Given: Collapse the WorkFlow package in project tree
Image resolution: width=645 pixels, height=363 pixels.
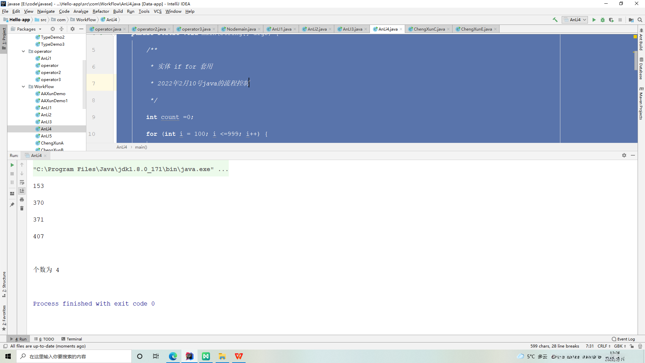Looking at the screenshot, I should (23, 86).
